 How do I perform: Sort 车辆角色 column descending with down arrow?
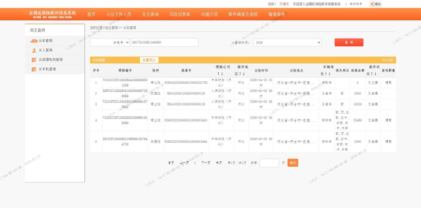coord(329,74)
